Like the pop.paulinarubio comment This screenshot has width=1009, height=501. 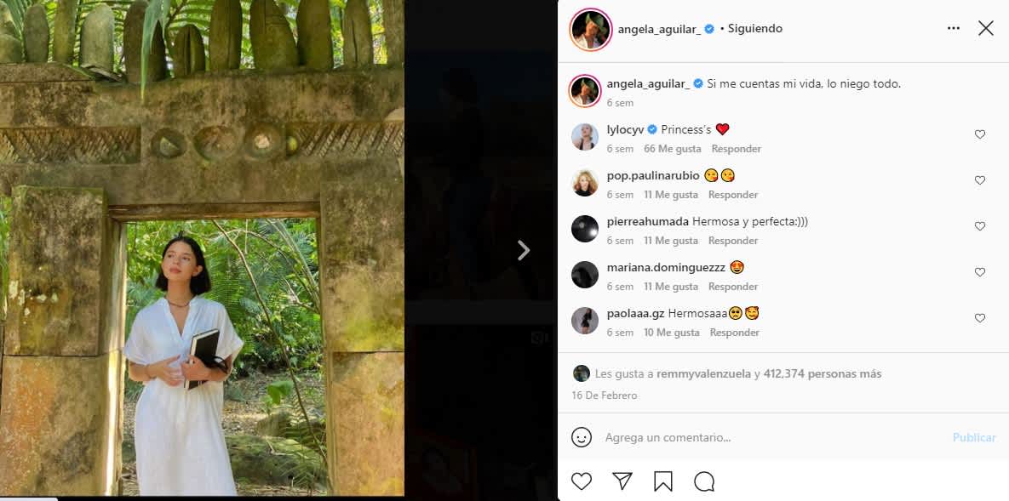pyautogui.click(x=979, y=180)
